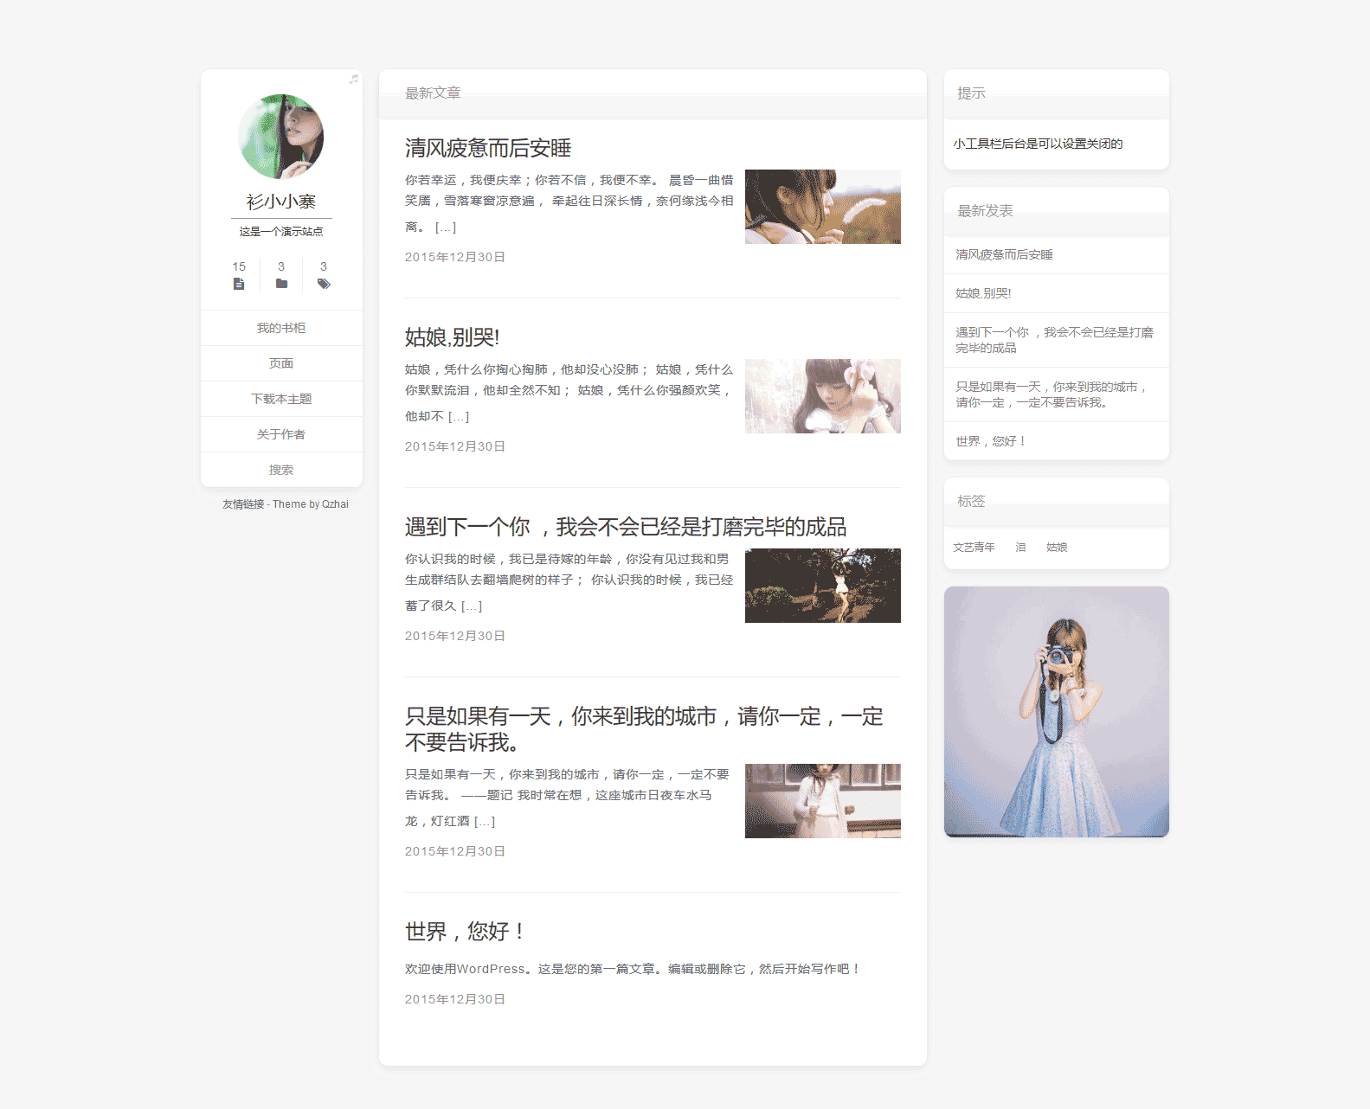Click the 泪 tag in the tag widget
This screenshot has height=1109, width=1370.
(1020, 548)
